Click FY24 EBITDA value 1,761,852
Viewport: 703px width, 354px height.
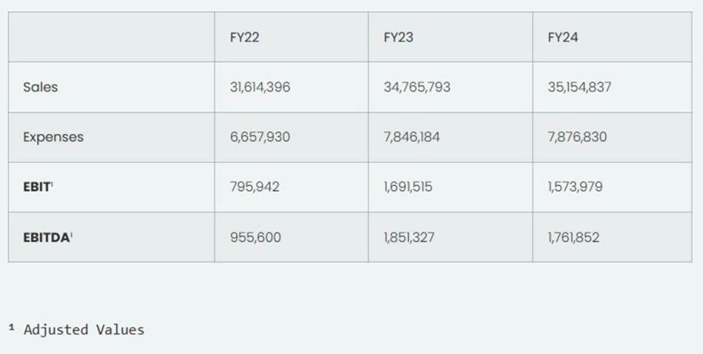click(x=574, y=237)
